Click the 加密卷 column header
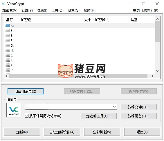The image size is (164, 141). pos(48,20)
